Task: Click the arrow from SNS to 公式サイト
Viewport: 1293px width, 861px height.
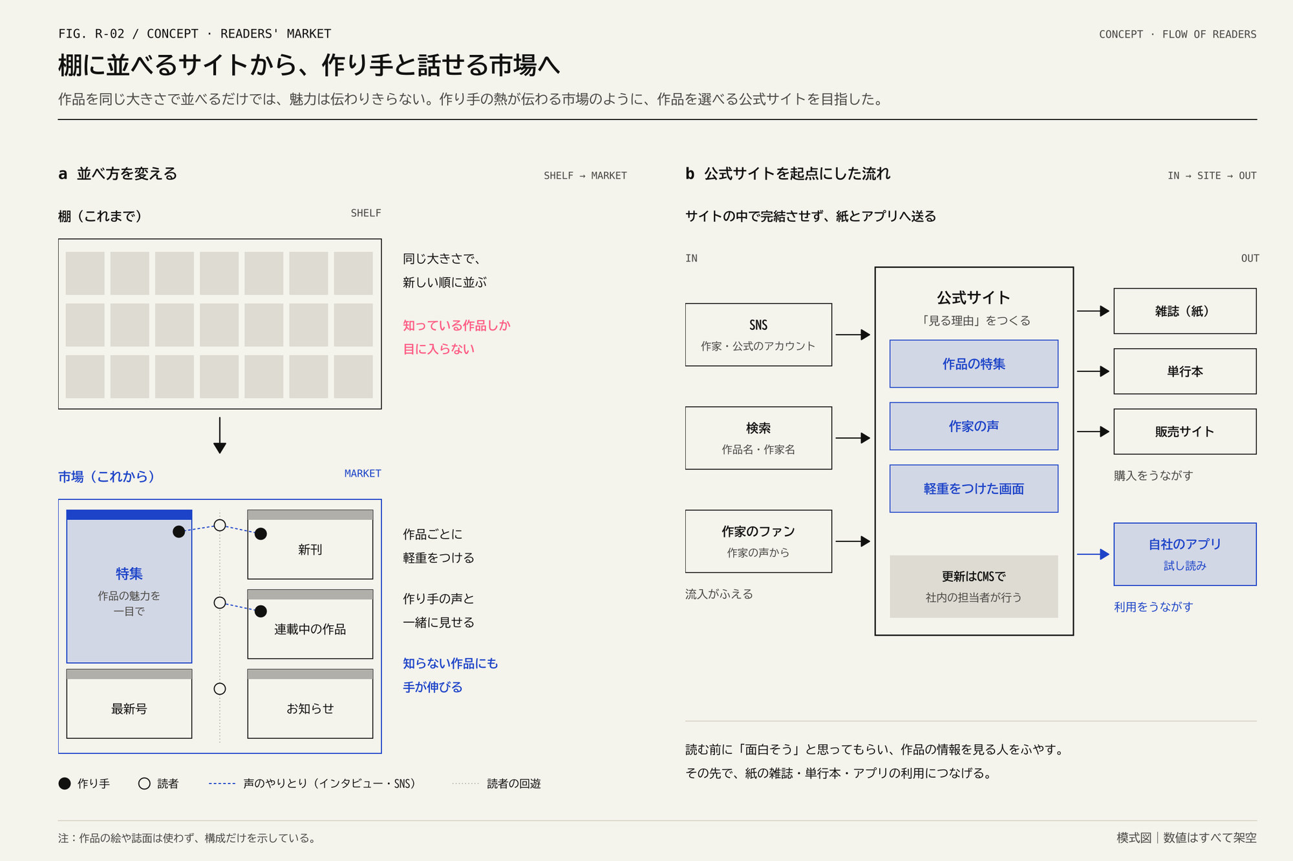Action: pos(853,335)
